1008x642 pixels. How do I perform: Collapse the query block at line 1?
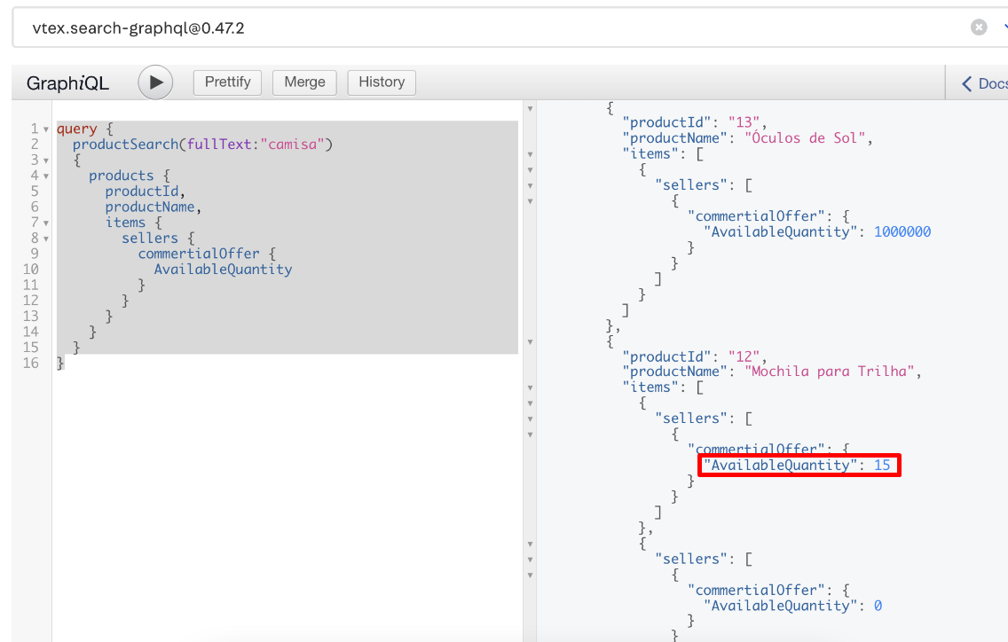pos(46,129)
